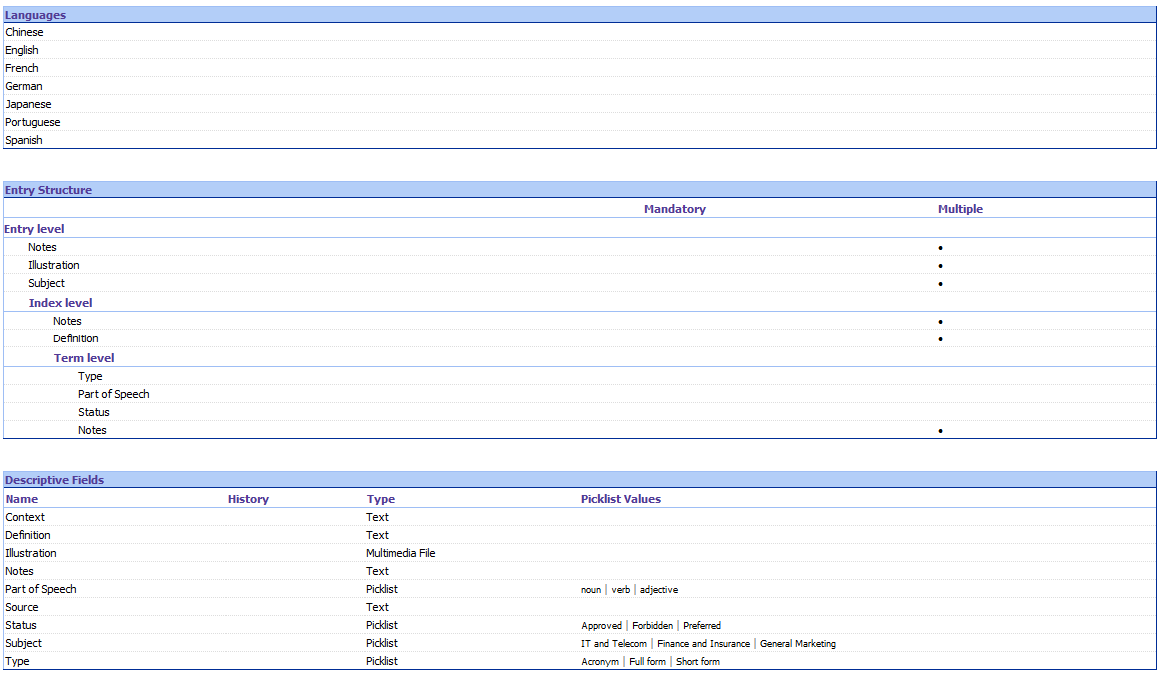Click the noun picklist value
The image size is (1160, 673).
click(x=591, y=590)
